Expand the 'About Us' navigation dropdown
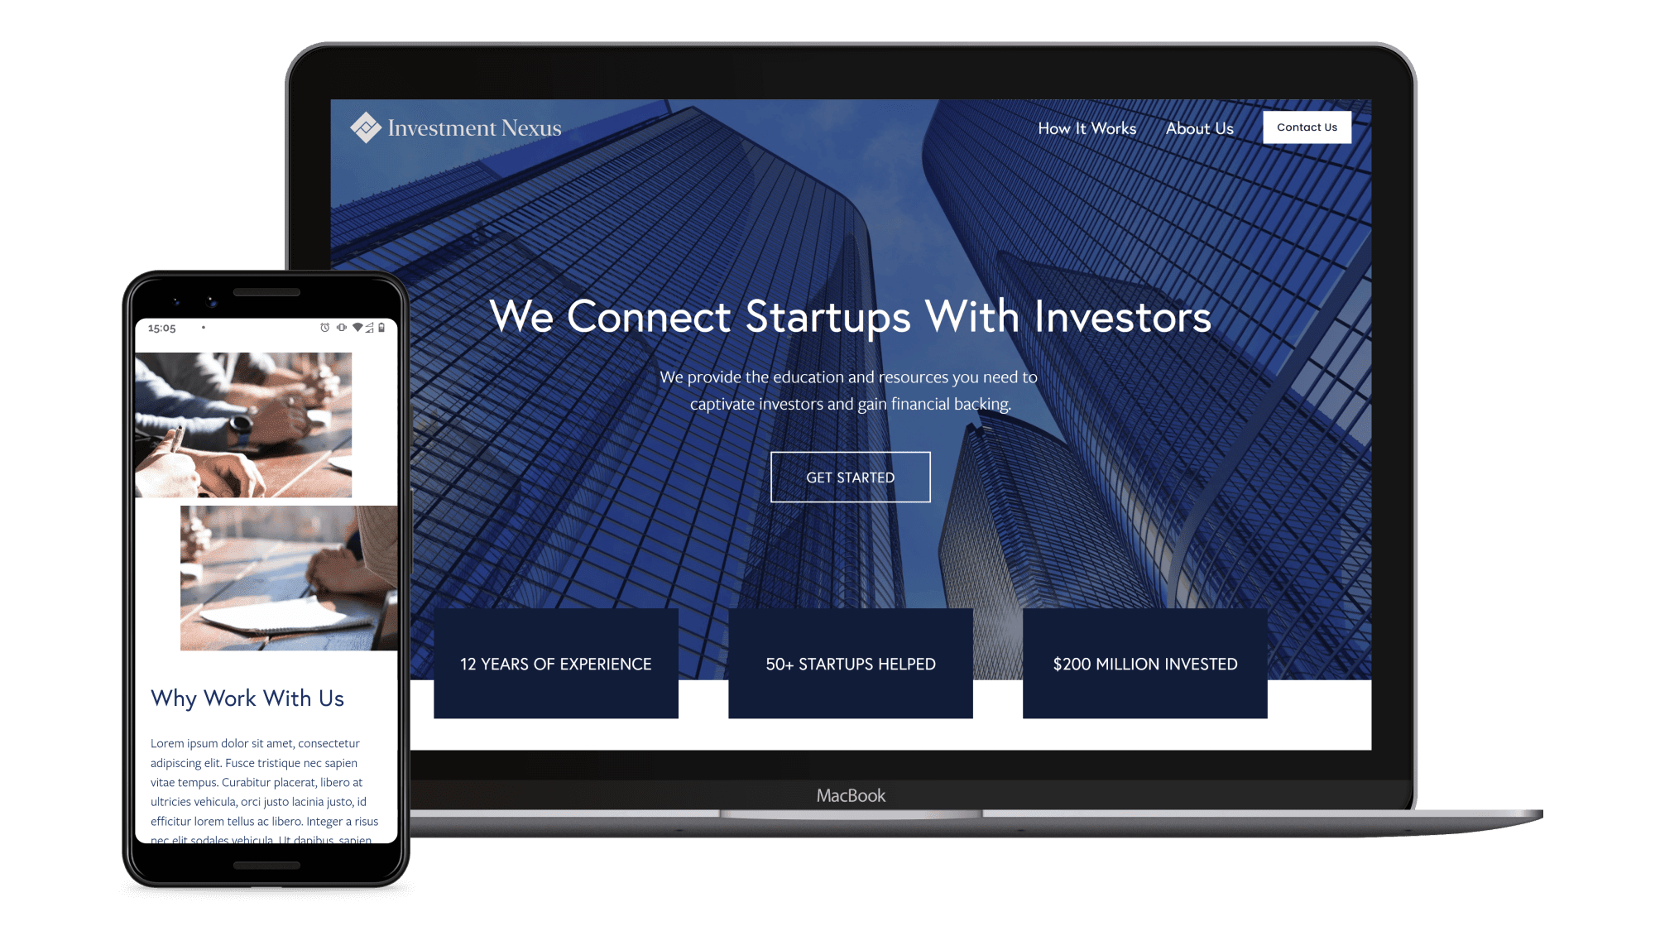Screen dimensions: 1655x931 1199,128
